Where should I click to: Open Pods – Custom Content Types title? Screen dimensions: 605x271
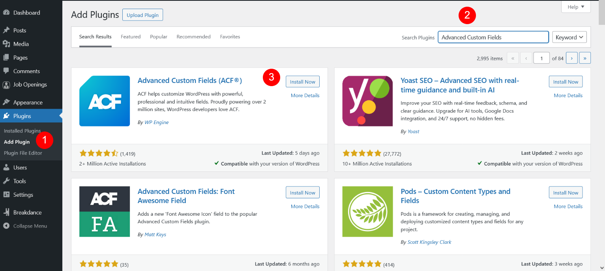pos(455,196)
